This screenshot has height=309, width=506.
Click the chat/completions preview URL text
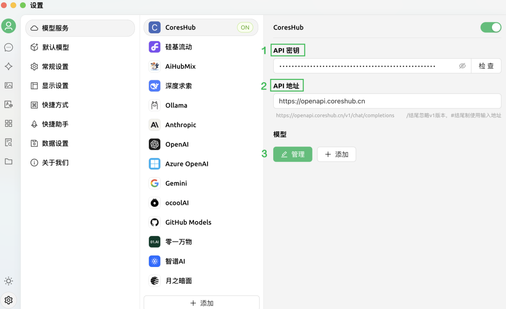[335, 115]
